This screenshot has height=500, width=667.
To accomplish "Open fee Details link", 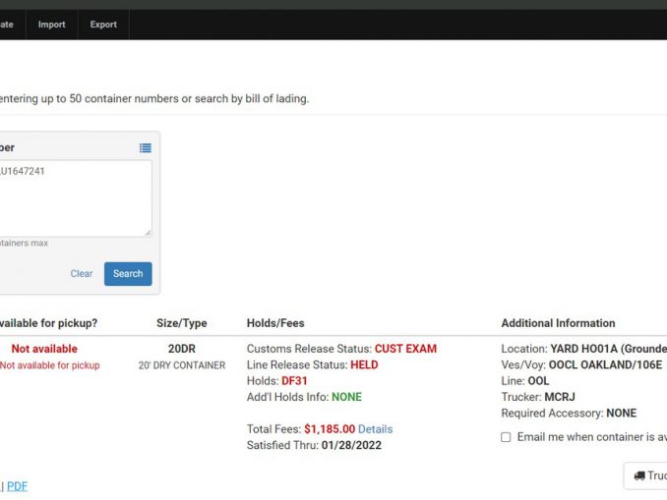I will [x=375, y=429].
